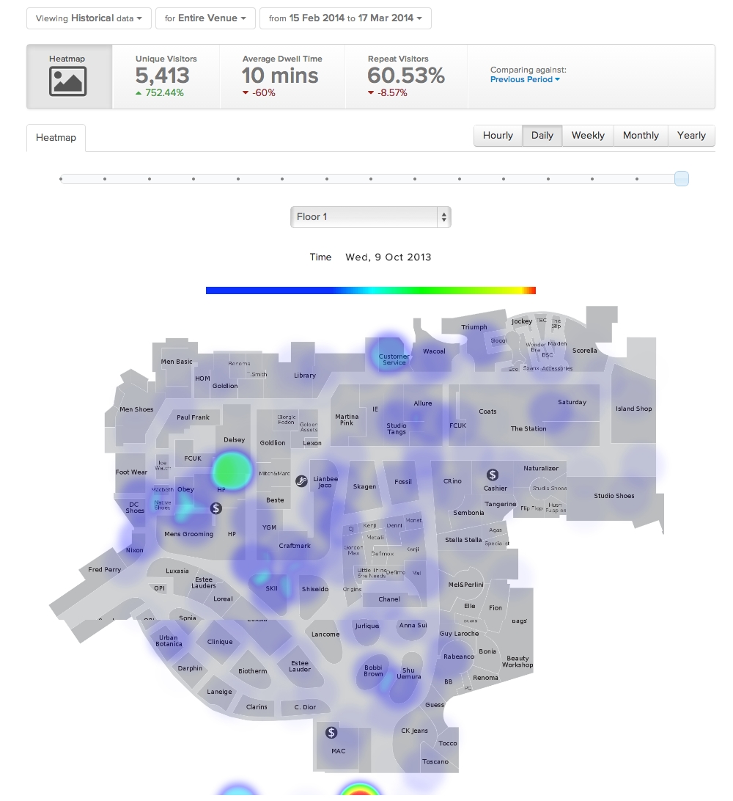Screen dimensions: 733x801
Task: Click the Triumph store on the map
Action: click(474, 327)
